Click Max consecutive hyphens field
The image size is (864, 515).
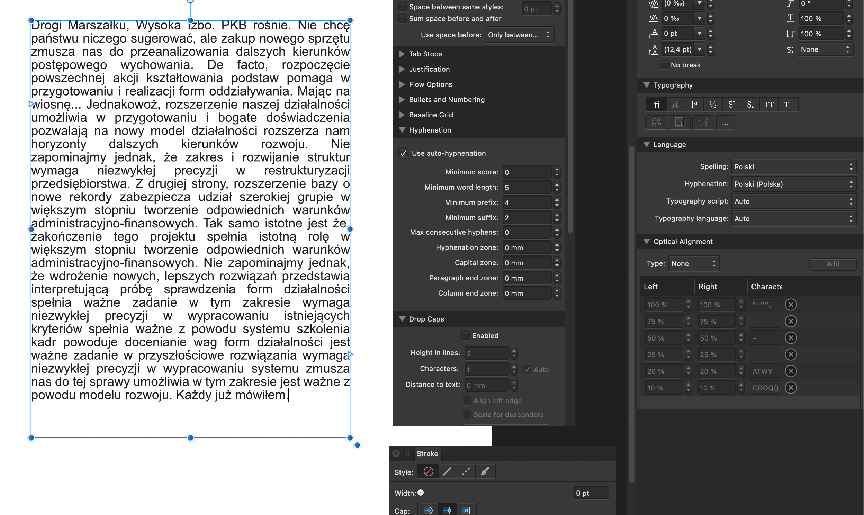[x=526, y=233]
